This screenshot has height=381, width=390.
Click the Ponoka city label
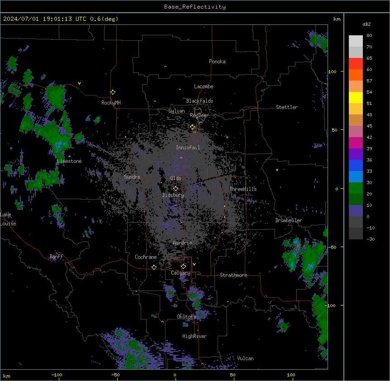[x=217, y=62]
